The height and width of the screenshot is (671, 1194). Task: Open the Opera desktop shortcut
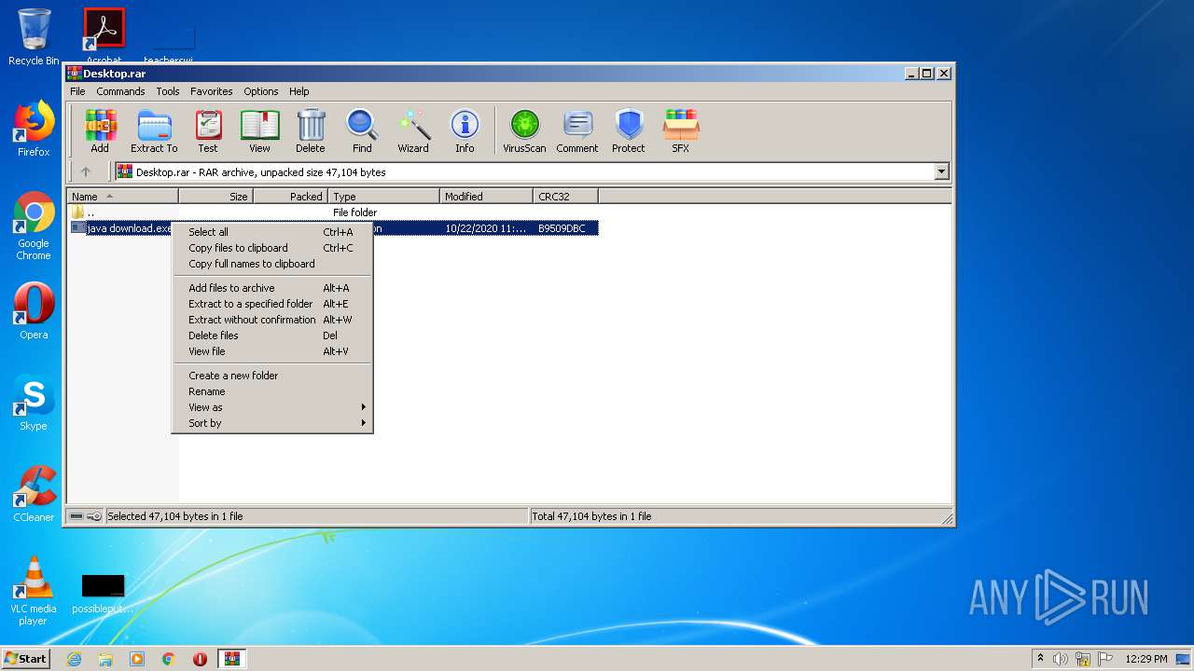pos(34,311)
